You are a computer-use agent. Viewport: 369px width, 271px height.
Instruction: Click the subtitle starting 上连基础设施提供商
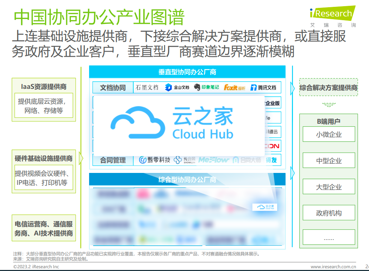pos(179,44)
